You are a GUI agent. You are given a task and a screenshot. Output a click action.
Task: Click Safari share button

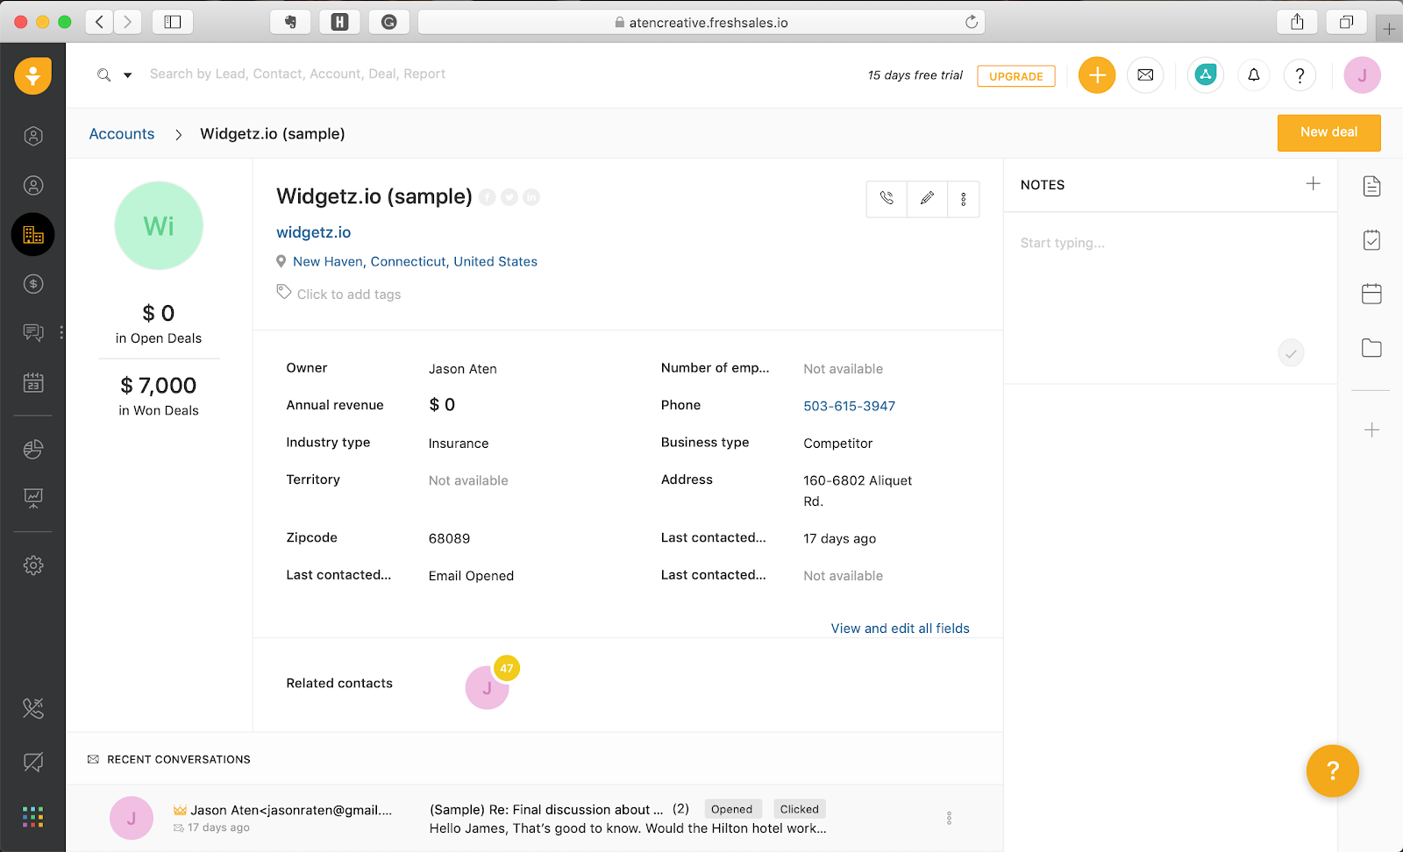coord(1297,22)
